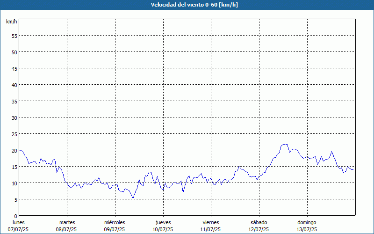Click the date label 12/07/25
374x234 pixels.
[259, 229]
